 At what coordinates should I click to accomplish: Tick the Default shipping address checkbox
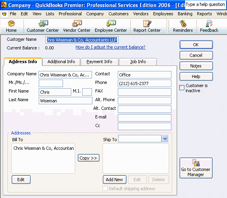click(x=105, y=189)
